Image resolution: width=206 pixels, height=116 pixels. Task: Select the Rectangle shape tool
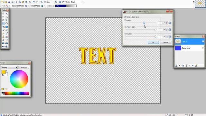pos(3,43)
